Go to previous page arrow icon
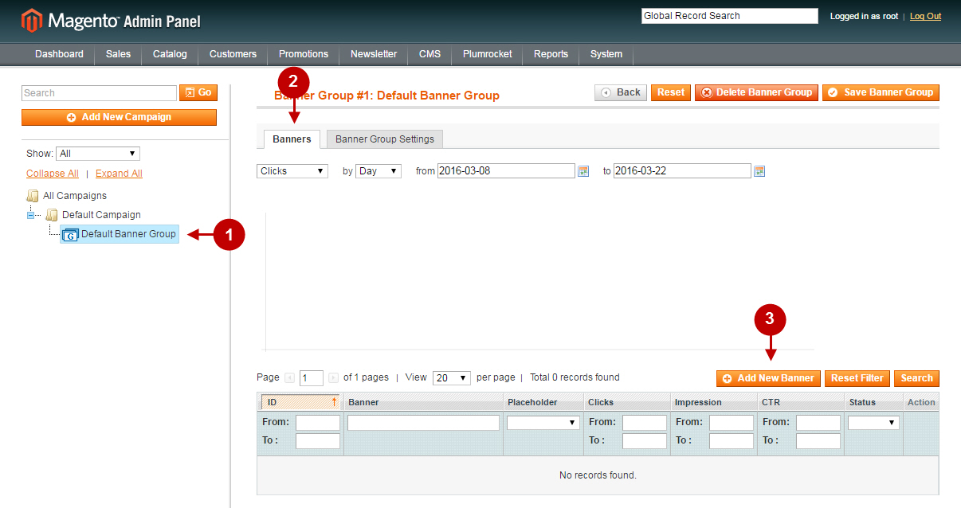This screenshot has height=508, width=961. click(x=289, y=378)
